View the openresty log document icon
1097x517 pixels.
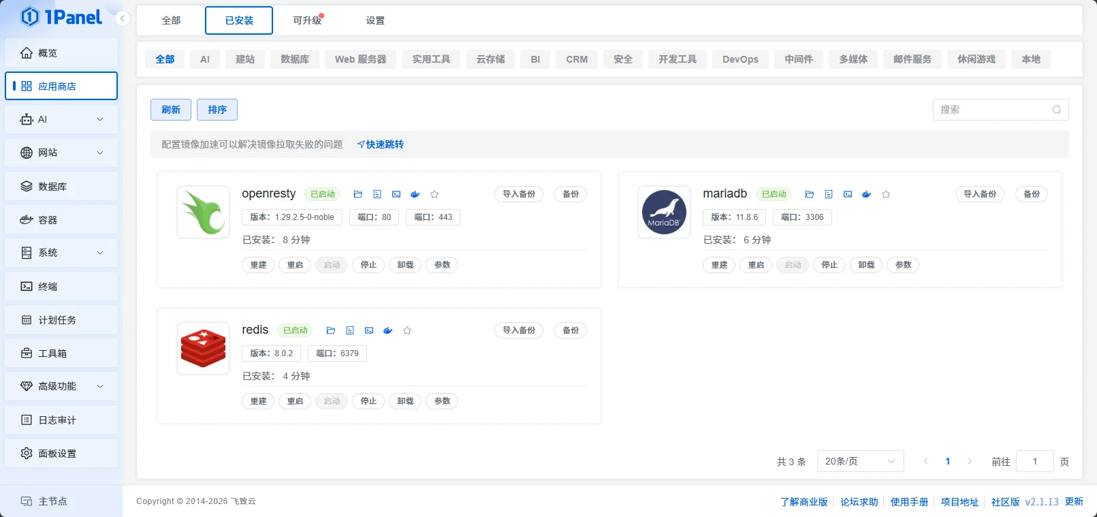pos(377,194)
